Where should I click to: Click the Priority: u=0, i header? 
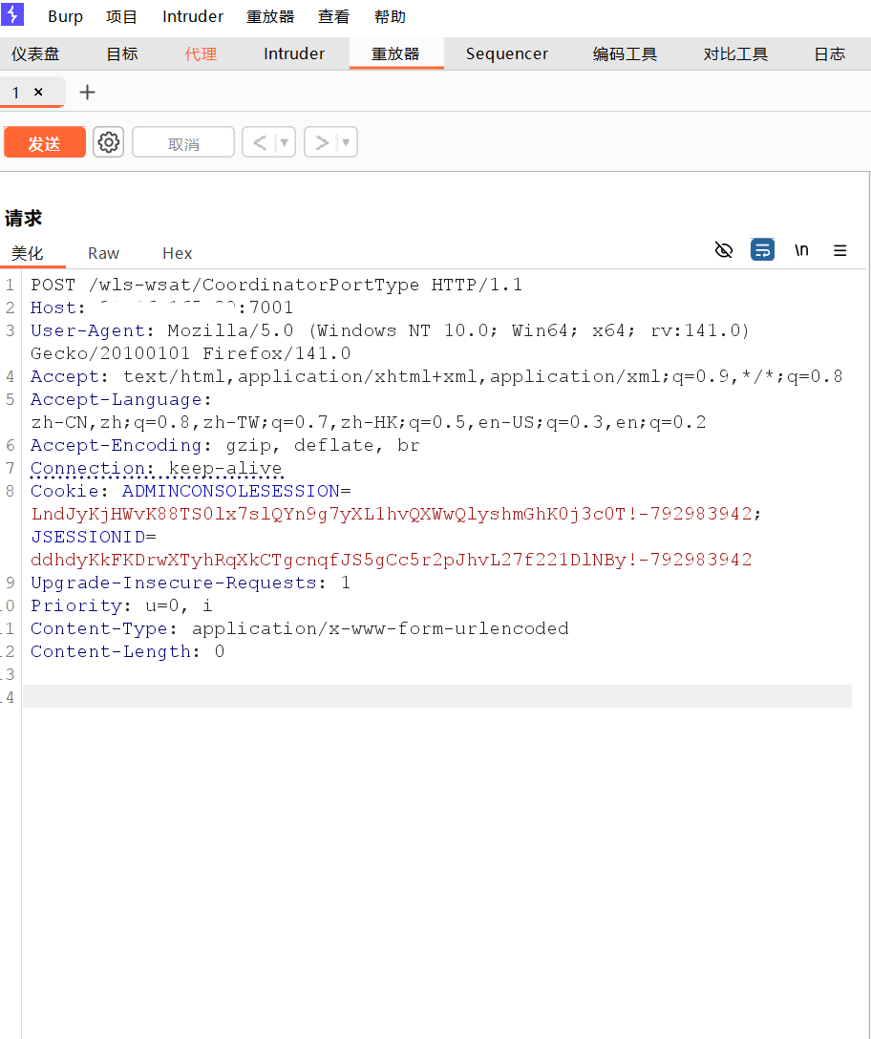(x=121, y=605)
